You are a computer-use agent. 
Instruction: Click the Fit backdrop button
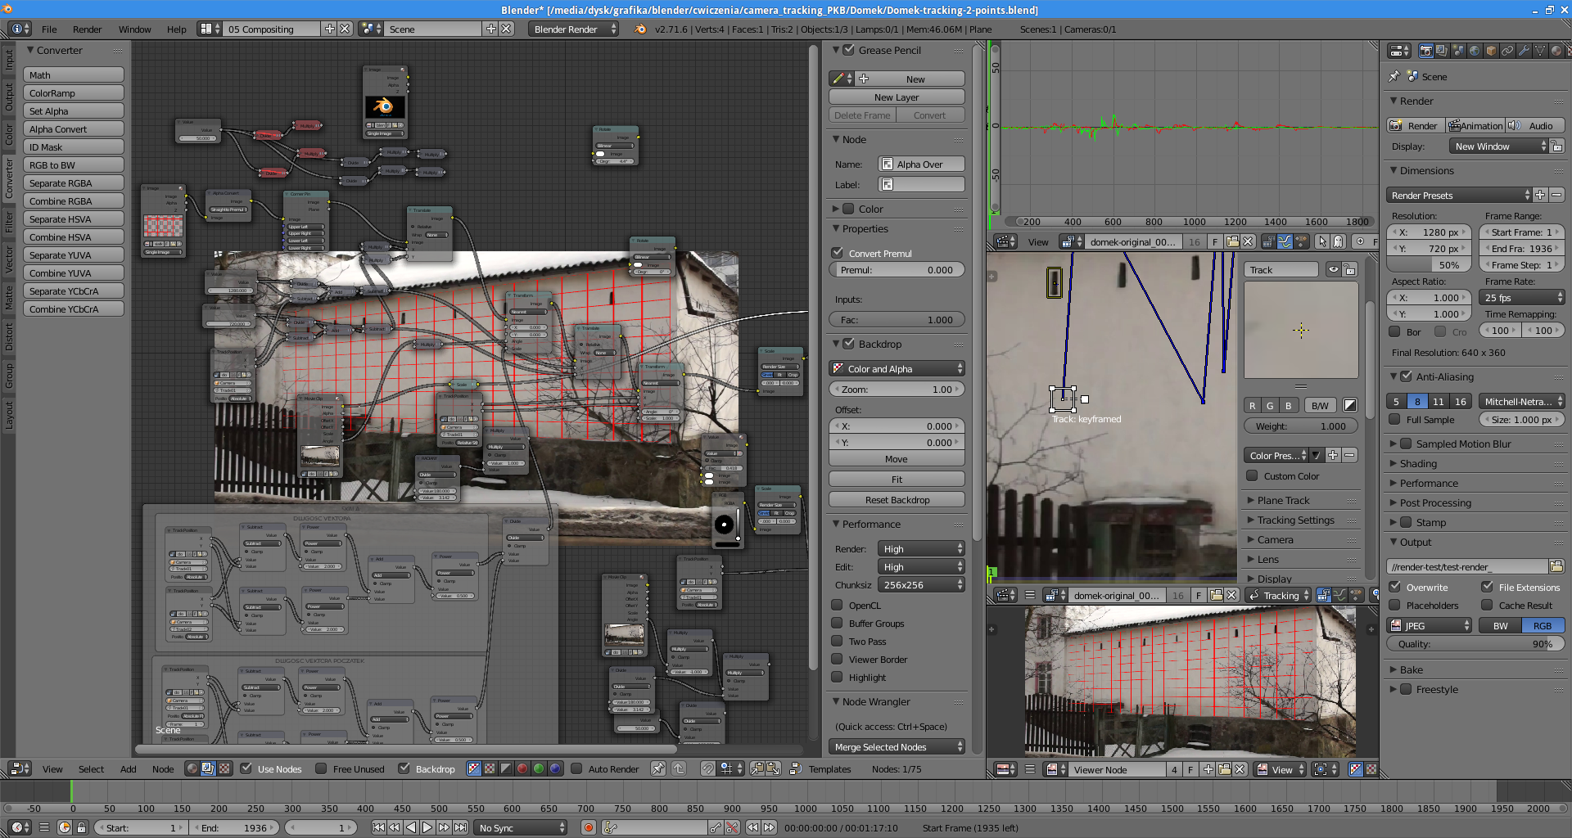(897, 479)
